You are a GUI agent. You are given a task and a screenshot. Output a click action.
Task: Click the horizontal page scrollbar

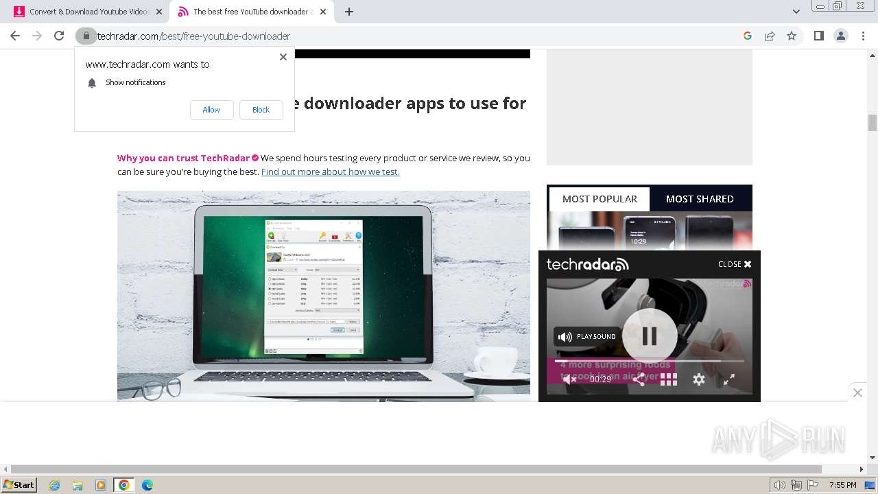tap(416, 469)
